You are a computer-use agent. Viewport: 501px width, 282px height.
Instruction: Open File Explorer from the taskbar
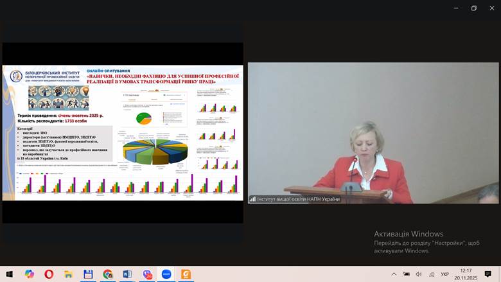(68, 274)
